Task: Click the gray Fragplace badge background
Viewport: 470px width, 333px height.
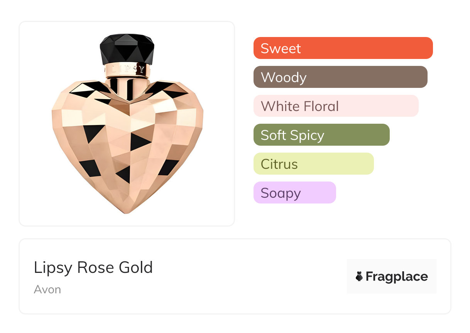Action: click(391, 266)
